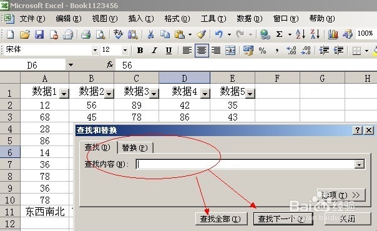This screenshot has height=231, width=377.
Task: Open filter dropdown for 数据4
Action: [x=205, y=94]
